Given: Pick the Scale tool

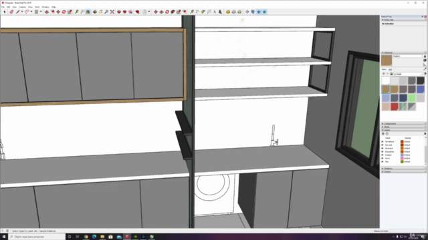Looking at the screenshot, I should click(x=70, y=12).
